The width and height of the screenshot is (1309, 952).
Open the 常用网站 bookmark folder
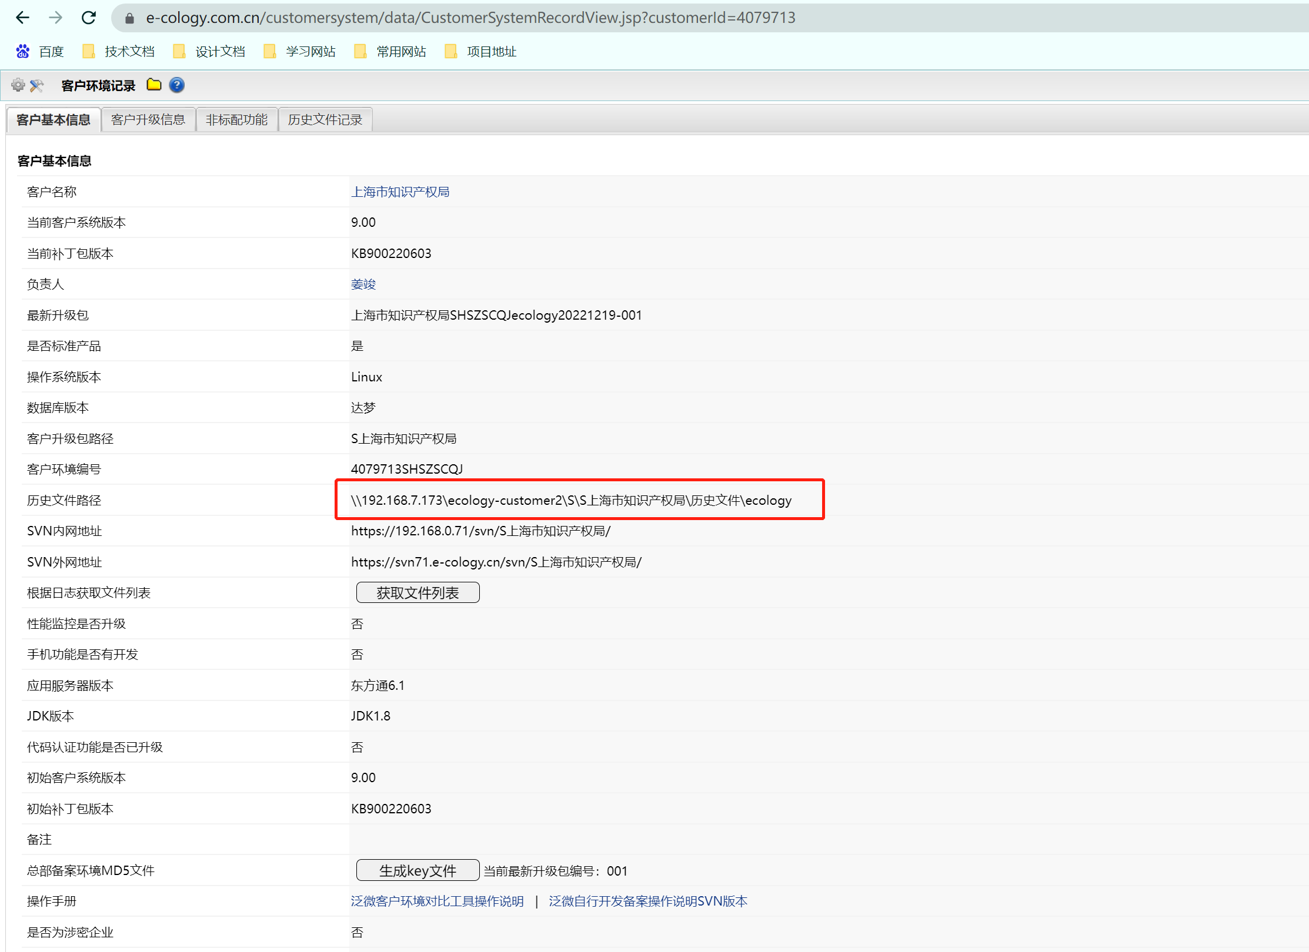(390, 52)
